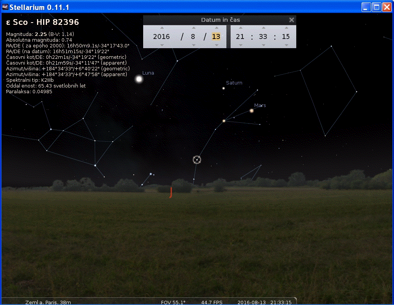Decrease the year with the down arrow

pyautogui.click(x=161, y=45)
